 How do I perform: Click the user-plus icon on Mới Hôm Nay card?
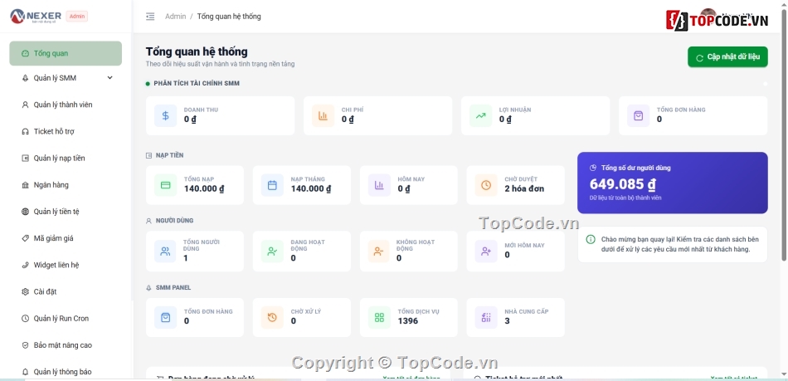coord(486,252)
